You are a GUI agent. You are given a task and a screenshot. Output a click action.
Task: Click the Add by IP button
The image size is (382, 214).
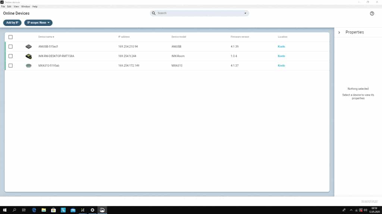pyautogui.click(x=12, y=23)
